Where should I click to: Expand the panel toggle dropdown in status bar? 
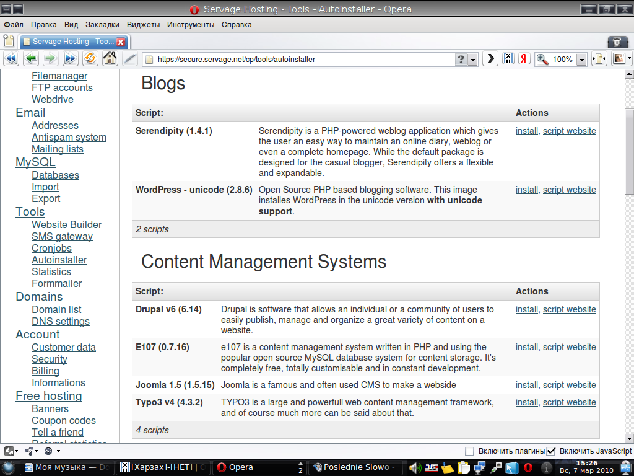[17, 451]
